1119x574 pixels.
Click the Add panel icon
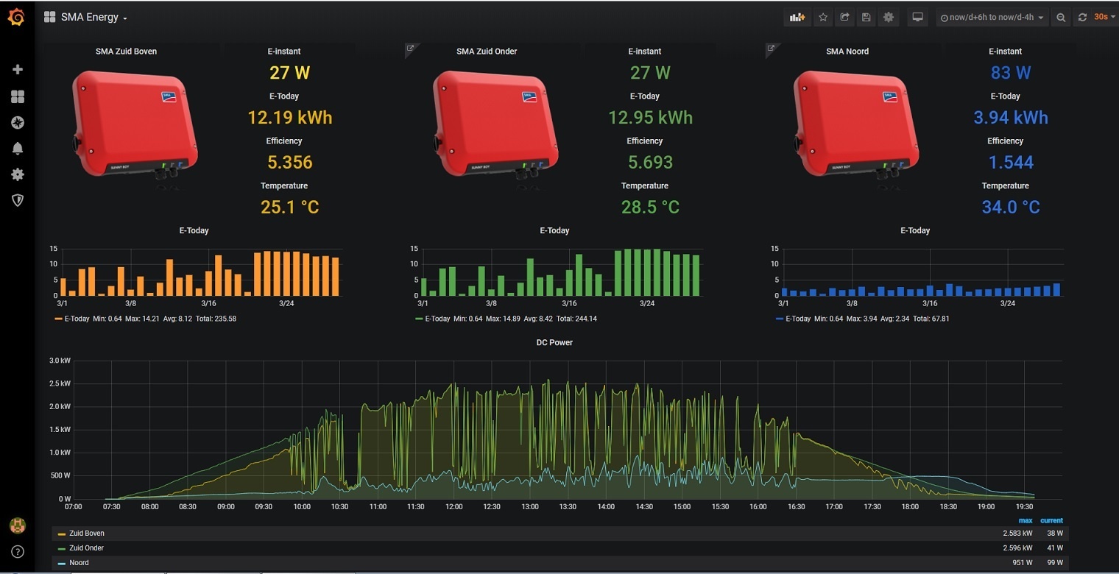797,17
